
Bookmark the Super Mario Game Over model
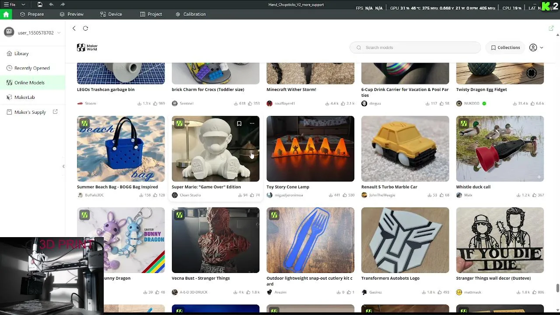click(x=239, y=123)
